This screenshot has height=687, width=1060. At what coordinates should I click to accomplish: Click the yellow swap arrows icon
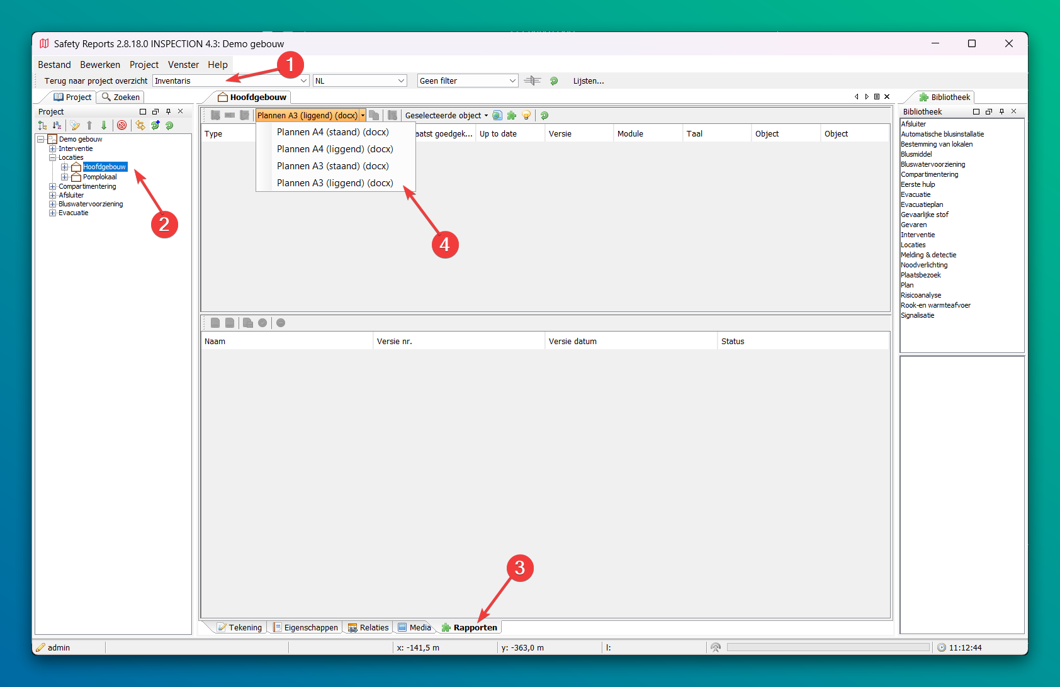pyautogui.click(x=140, y=126)
